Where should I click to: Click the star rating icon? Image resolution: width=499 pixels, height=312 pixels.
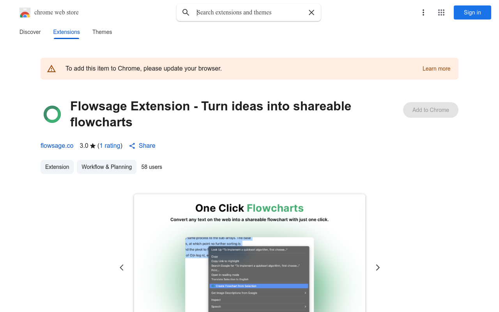(x=93, y=146)
